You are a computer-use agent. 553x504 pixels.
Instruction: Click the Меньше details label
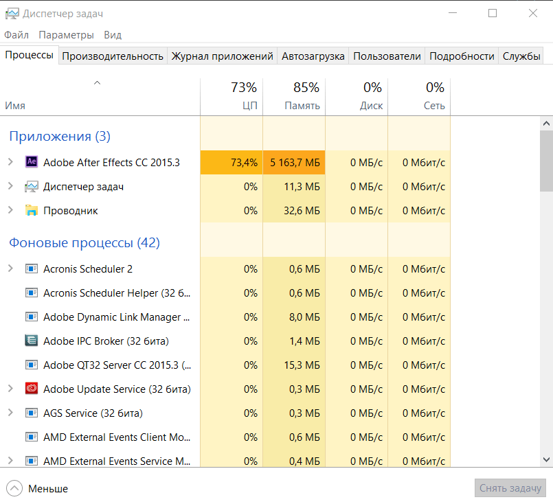48,488
